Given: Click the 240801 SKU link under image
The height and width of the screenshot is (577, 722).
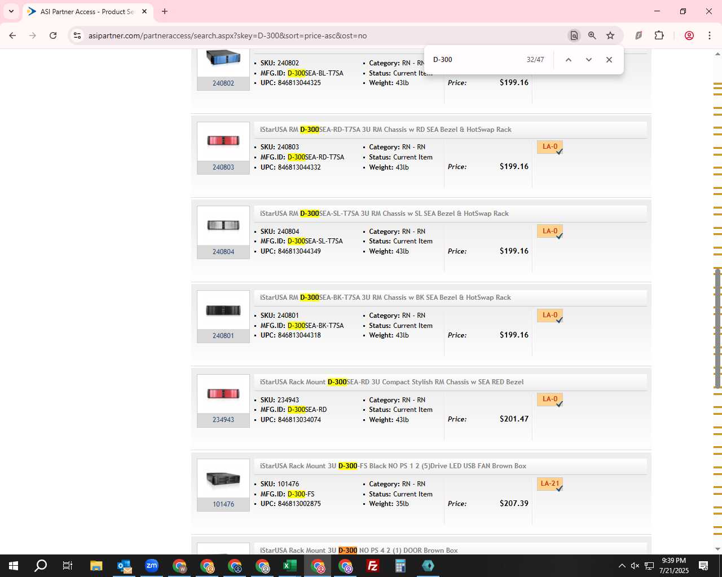Looking at the screenshot, I should coord(223,336).
